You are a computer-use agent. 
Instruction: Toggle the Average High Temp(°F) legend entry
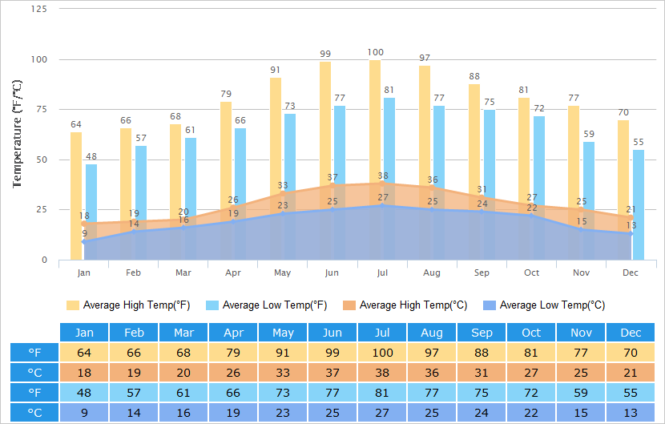(x=128, y=305)
